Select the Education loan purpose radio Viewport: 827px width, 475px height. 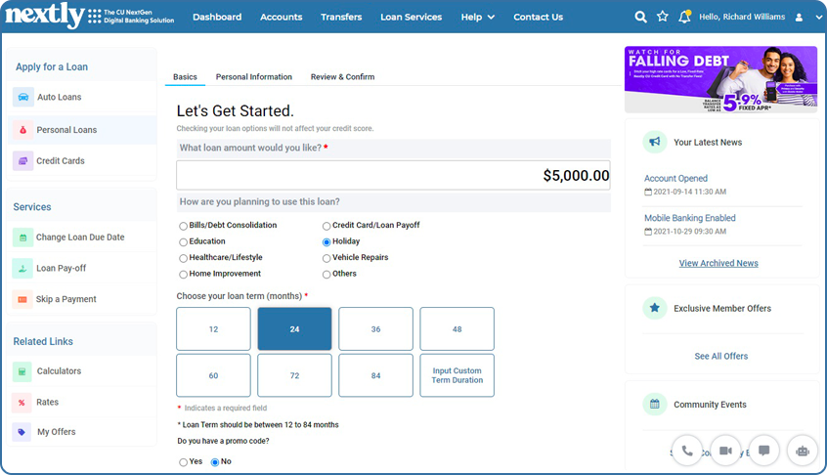click(183, 242)
